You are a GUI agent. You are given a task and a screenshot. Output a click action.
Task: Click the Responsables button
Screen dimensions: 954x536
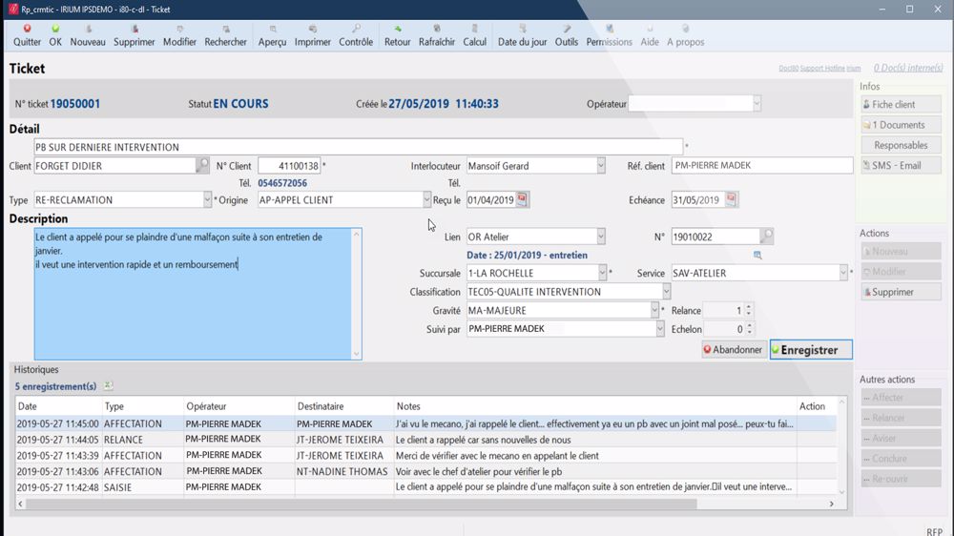click(x=902, y=145)
